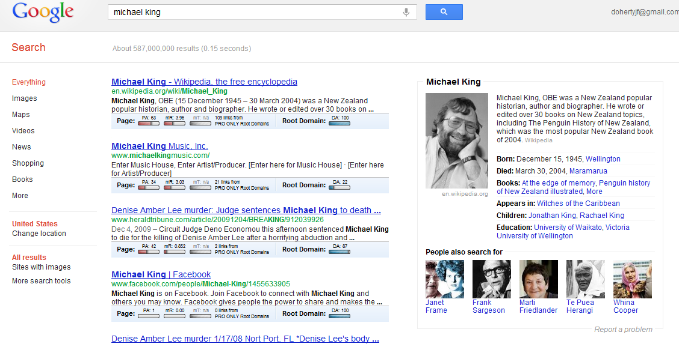679x344 pixels.
Task: Expand More books in knowledge panel
Action: [x=594, y=192]
